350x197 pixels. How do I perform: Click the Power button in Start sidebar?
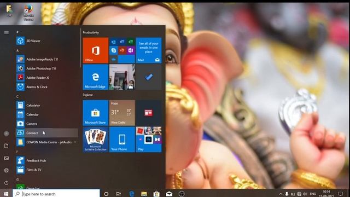tap(6, 182)
